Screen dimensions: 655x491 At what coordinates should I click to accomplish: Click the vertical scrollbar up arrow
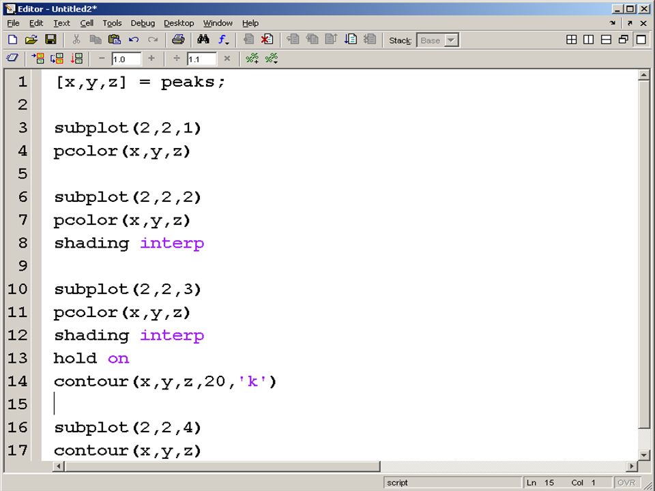643,75
